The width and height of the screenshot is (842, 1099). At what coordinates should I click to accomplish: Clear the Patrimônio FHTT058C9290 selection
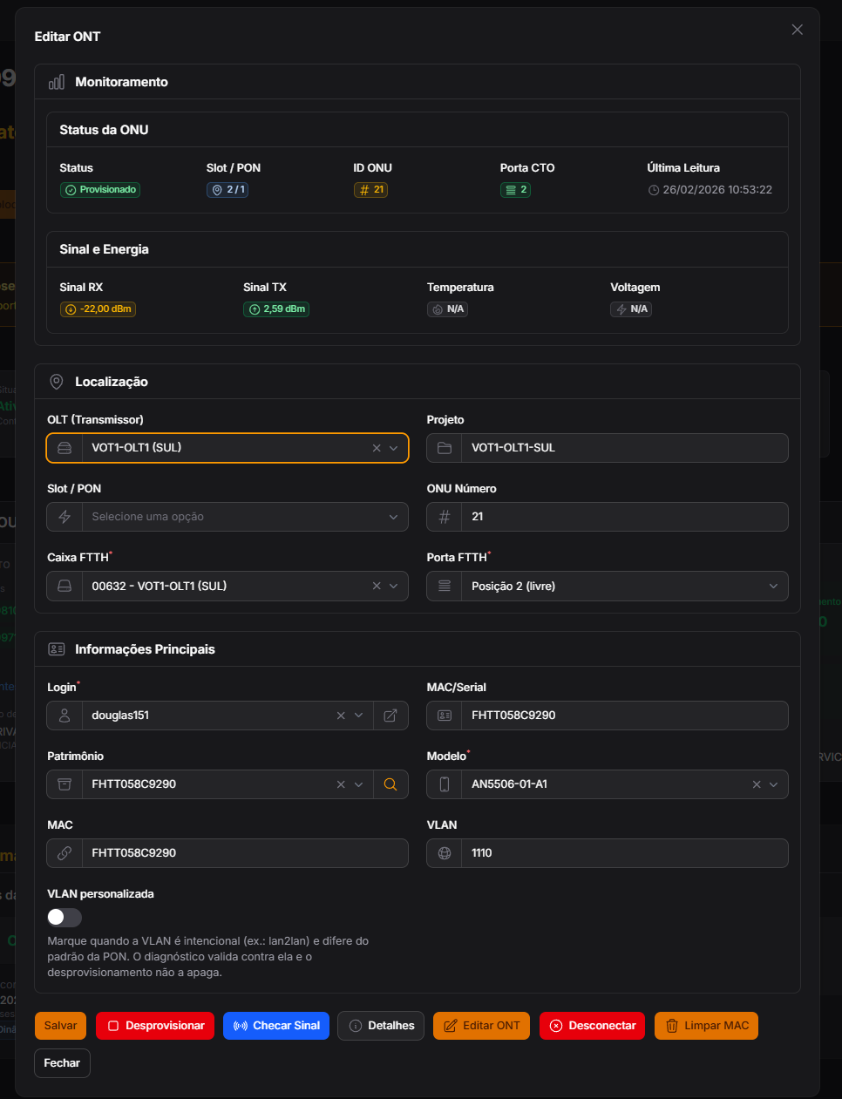pyautogui.click(x=341, y=784)
